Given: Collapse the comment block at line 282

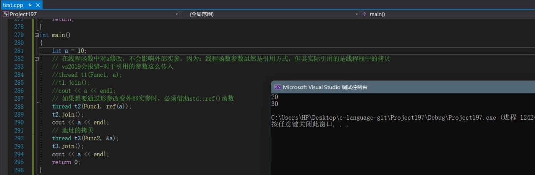Looking at the screenshot, I should [x=37, y=59].
